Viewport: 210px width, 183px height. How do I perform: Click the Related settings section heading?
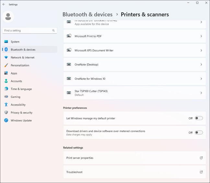pos(73,148)
